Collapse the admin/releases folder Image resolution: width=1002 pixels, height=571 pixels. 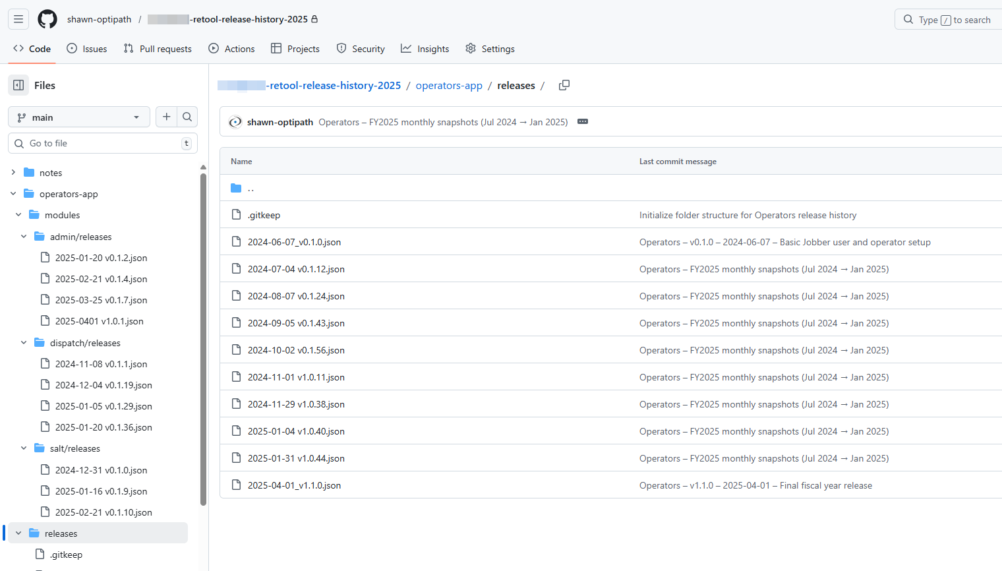pyautogui.click(x=24, y=237)
